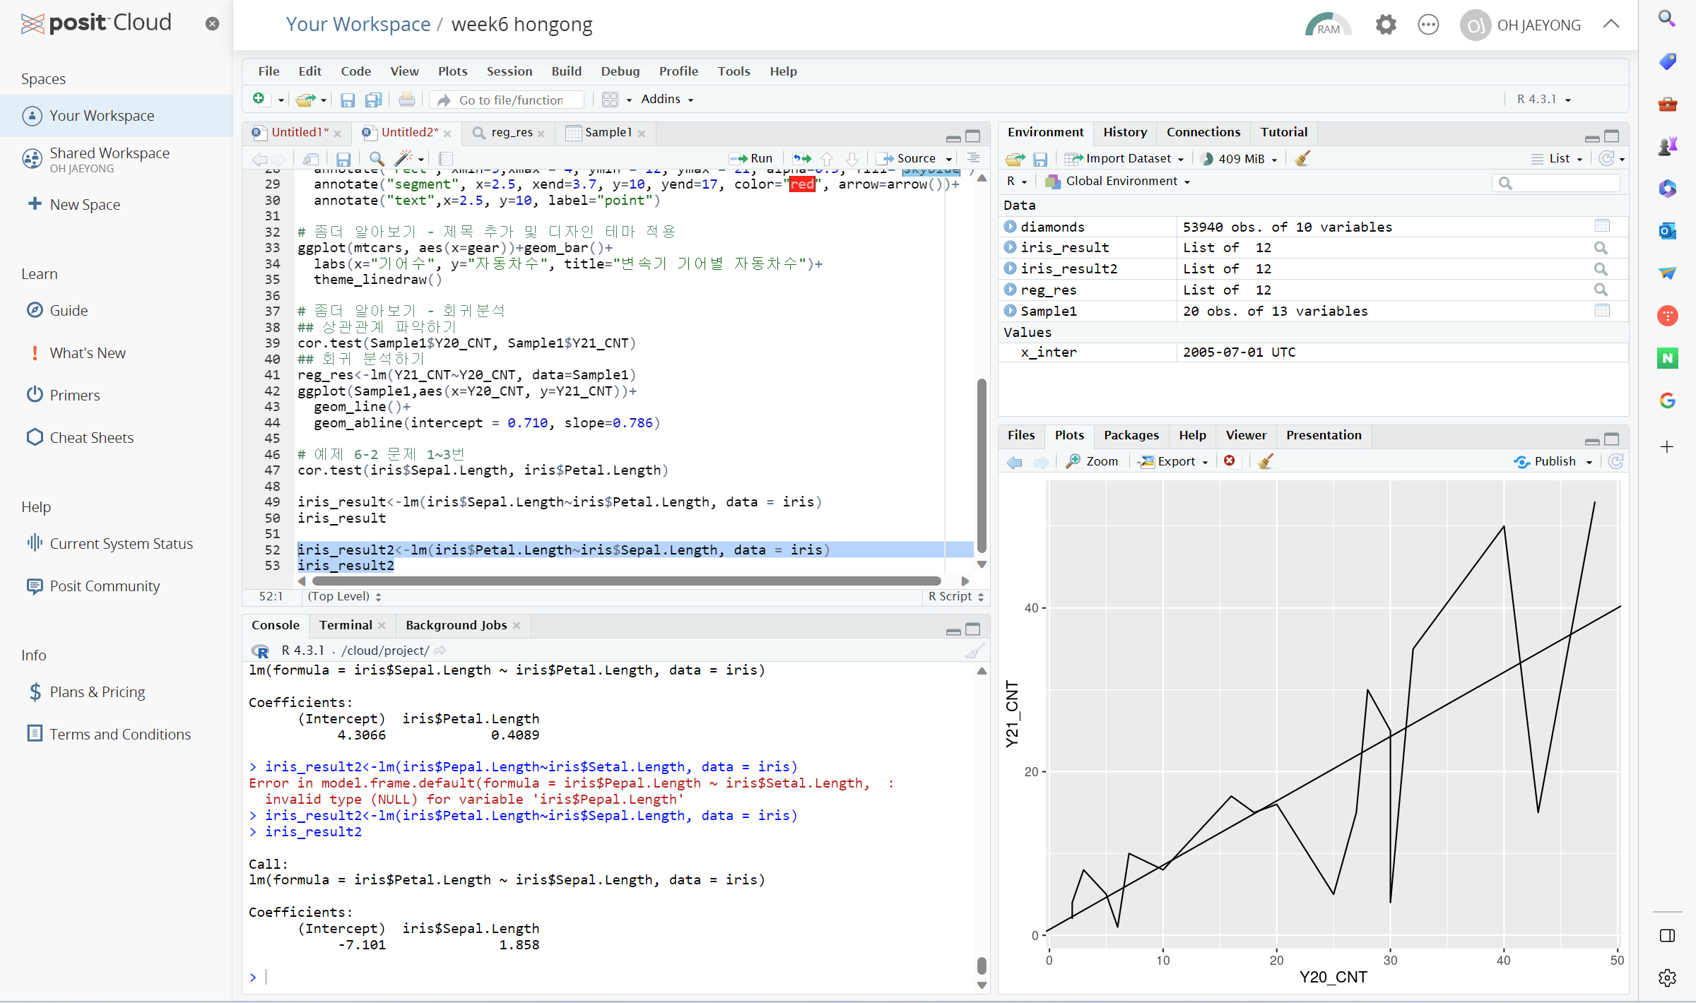
Task: Open the Zoom plot viewer
Action: (1093, 461)
